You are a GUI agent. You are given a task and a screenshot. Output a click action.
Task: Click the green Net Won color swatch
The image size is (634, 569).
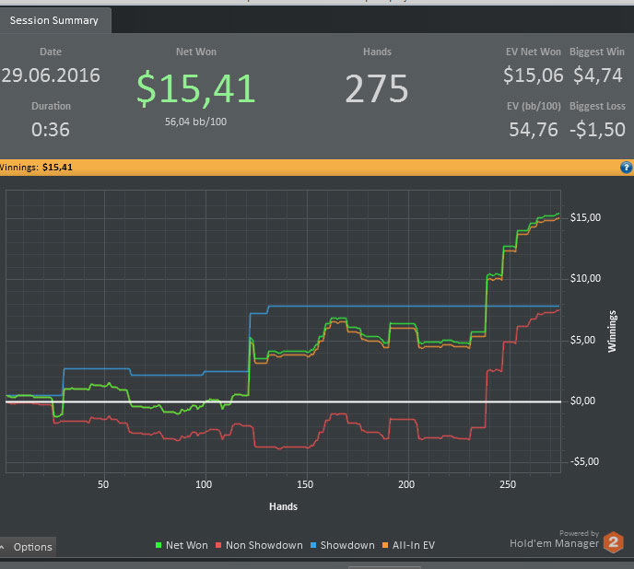coord(158,545)
